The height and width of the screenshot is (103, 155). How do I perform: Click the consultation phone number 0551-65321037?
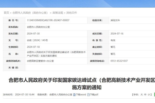[119, 61]
